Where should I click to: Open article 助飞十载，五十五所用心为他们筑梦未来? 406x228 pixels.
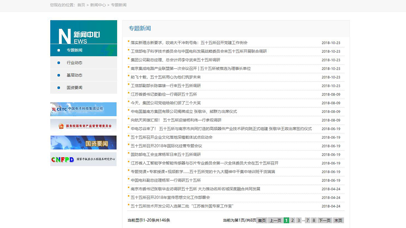pos(166,77)
